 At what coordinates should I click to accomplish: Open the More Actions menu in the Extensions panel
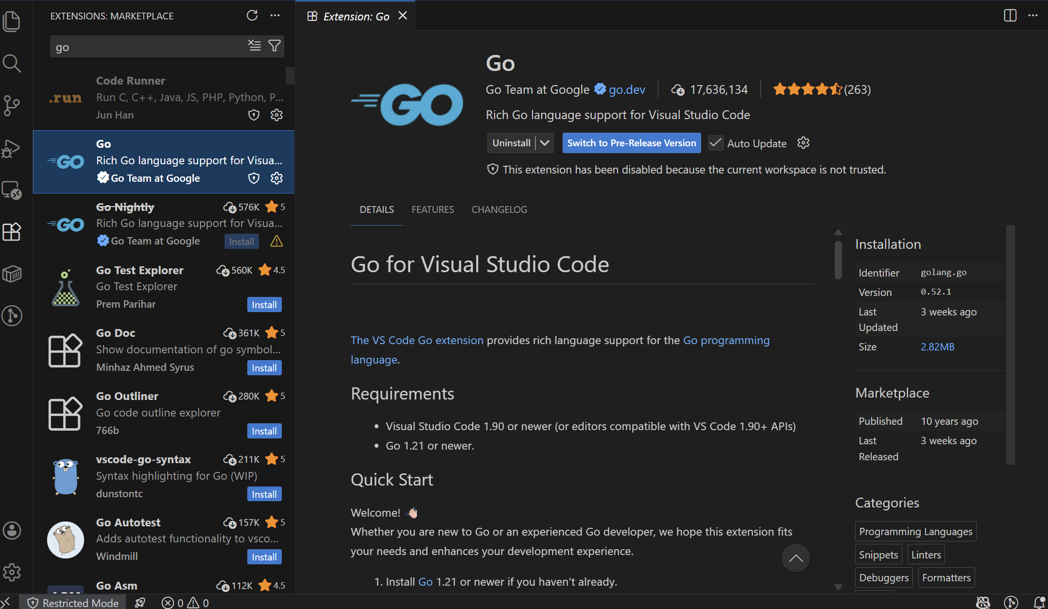[275, 16]
